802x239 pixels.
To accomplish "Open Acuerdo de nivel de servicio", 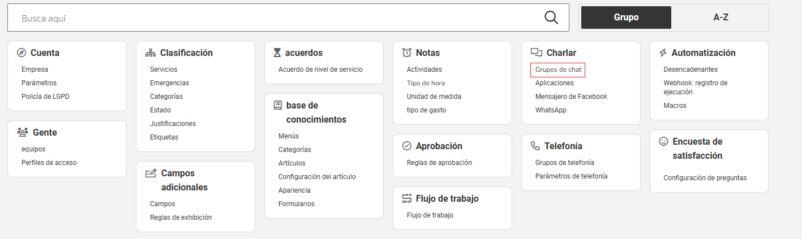I will click(320, 69).
